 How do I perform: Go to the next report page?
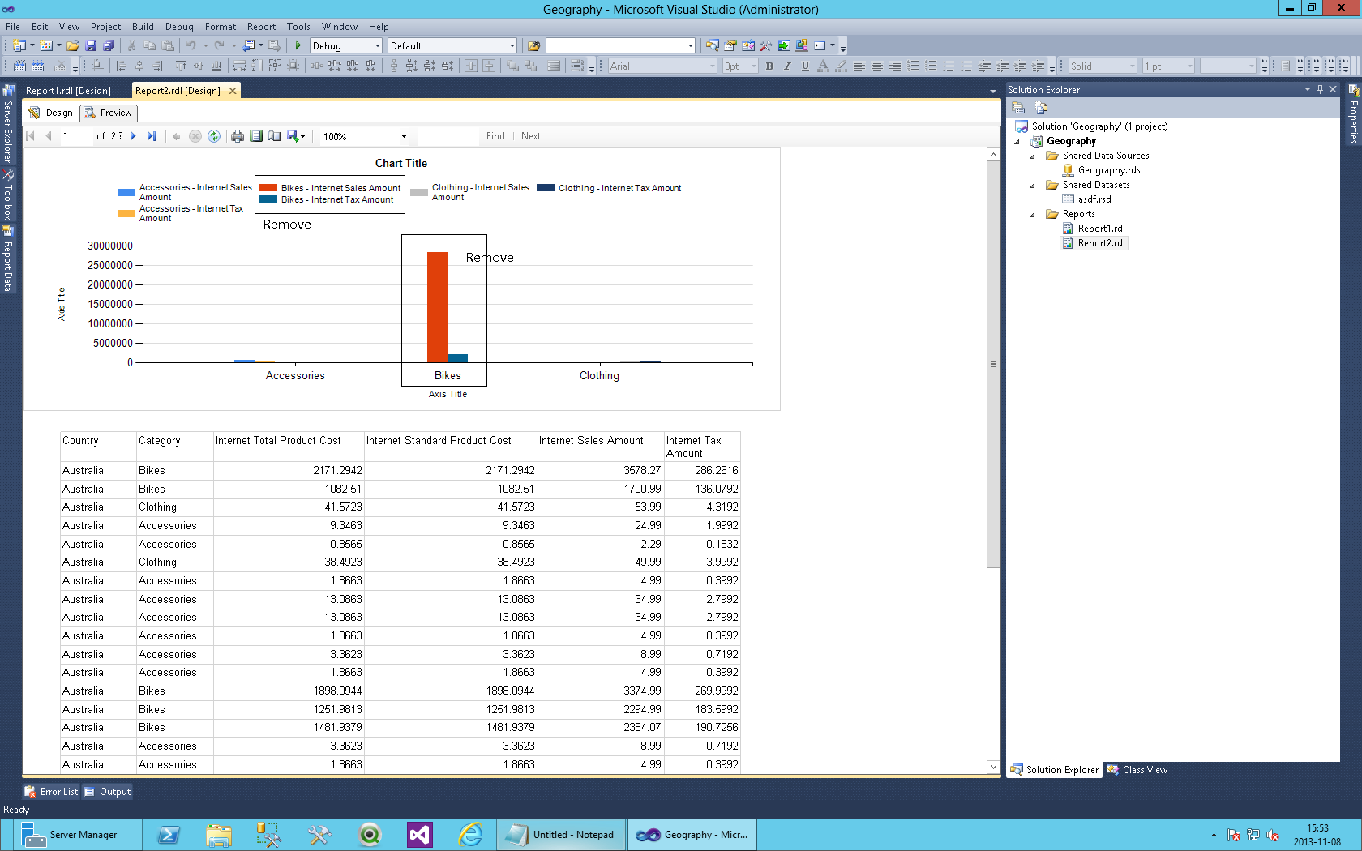(133, 136)
